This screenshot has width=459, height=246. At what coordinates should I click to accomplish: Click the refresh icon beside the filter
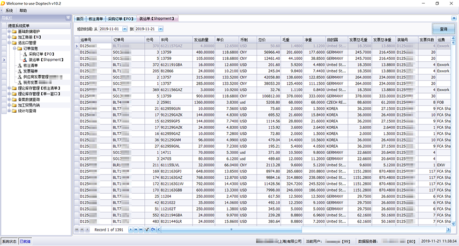(153, 230)
